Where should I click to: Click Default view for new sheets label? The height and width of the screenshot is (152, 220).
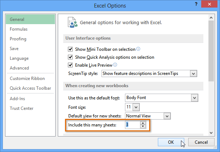click(x=95, y=116)
